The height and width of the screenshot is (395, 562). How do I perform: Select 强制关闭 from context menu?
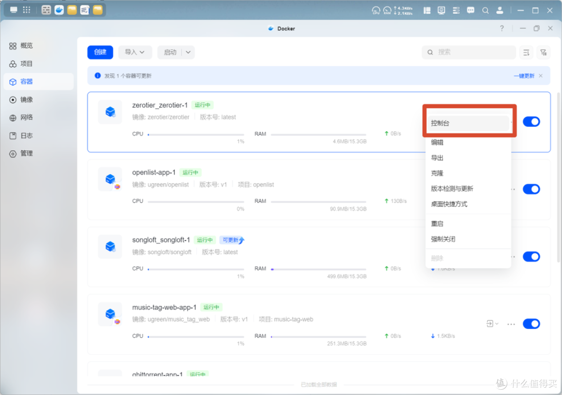pyautogui.click(x=468, y=239)
